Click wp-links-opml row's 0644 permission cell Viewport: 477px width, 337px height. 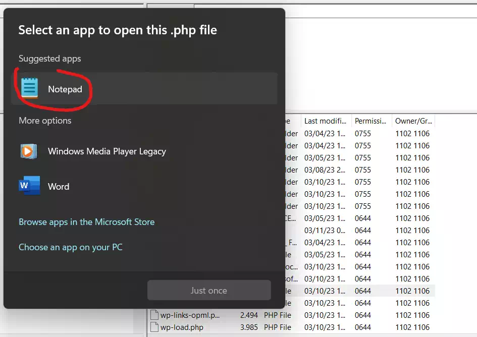362,315
